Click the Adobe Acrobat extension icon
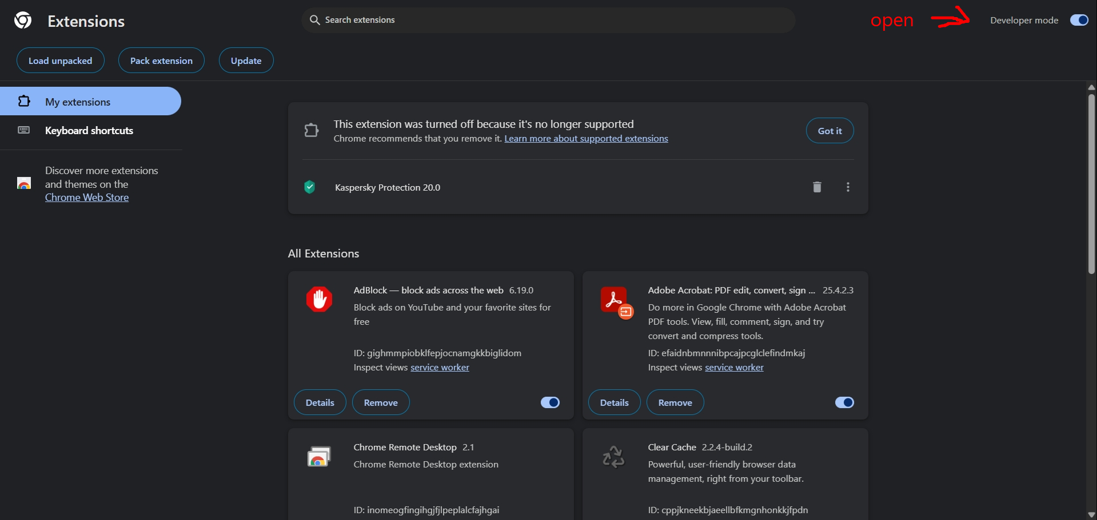 pos(616,302)
